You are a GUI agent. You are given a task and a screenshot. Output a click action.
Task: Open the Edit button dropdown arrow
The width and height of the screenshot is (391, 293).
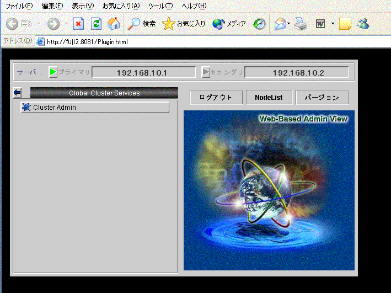click(333, 24)
